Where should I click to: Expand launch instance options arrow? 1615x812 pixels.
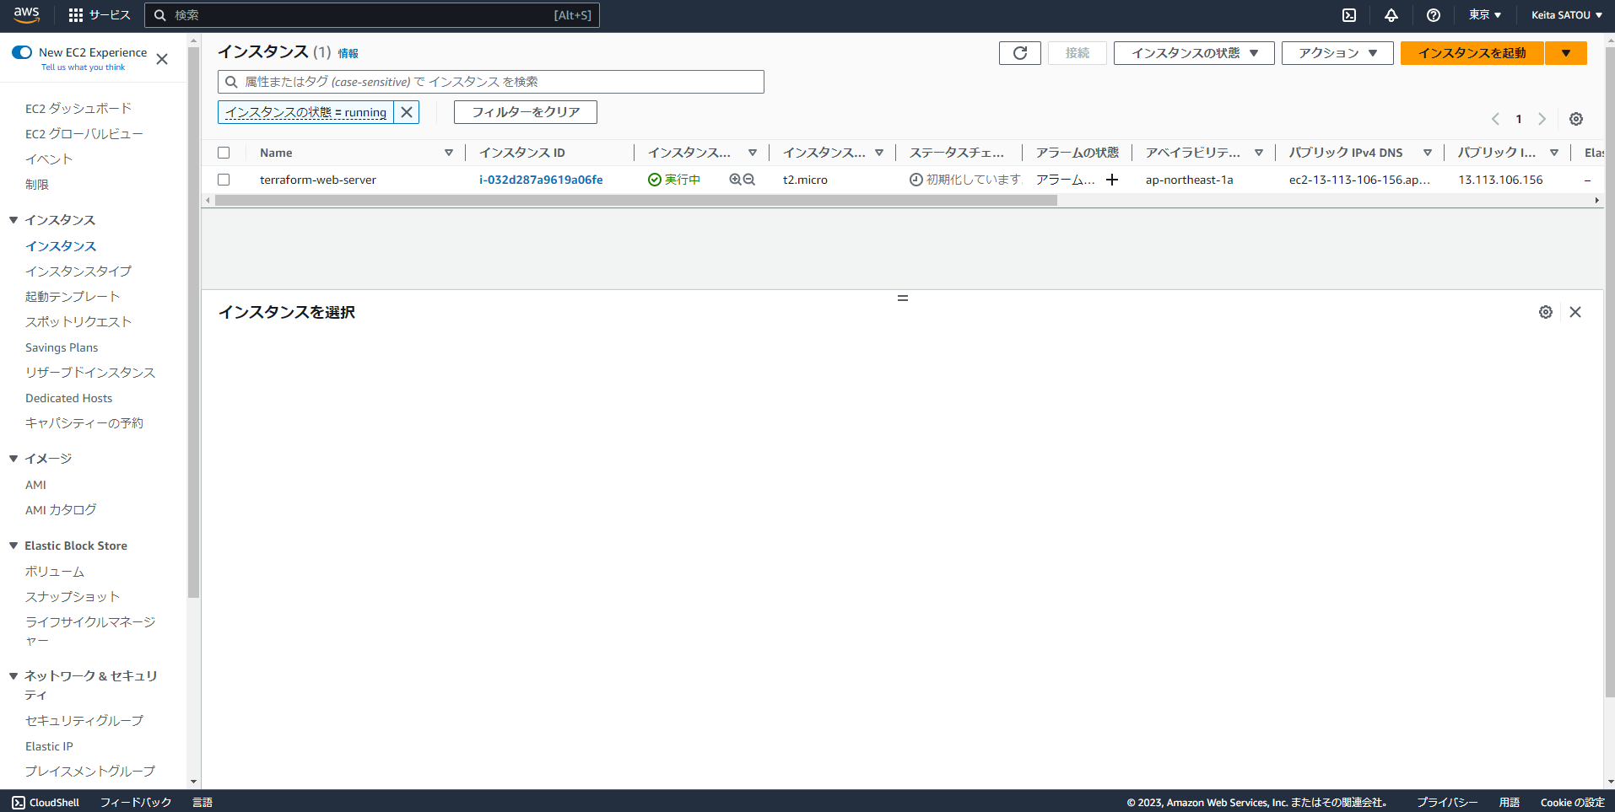click(1566, 53)
